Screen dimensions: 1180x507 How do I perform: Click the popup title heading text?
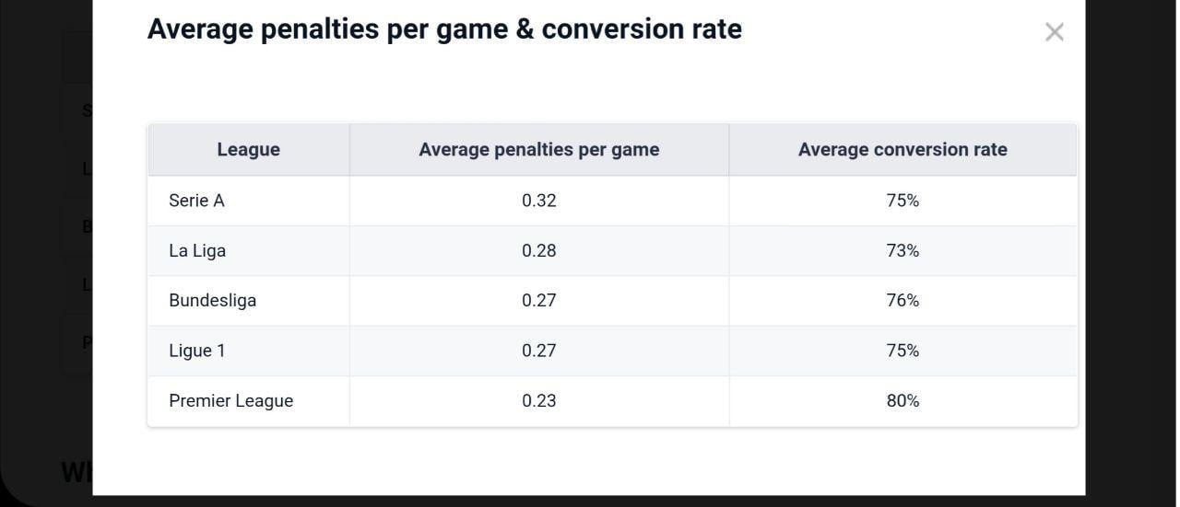pos(444,29)
